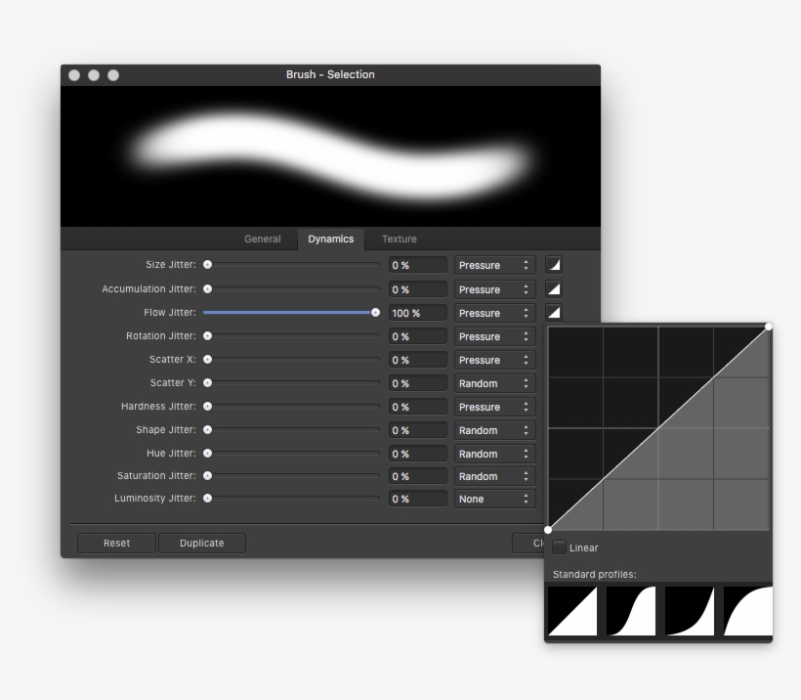Click the Scatter X percentage field
801x700 pixels.
pos(417,360)
